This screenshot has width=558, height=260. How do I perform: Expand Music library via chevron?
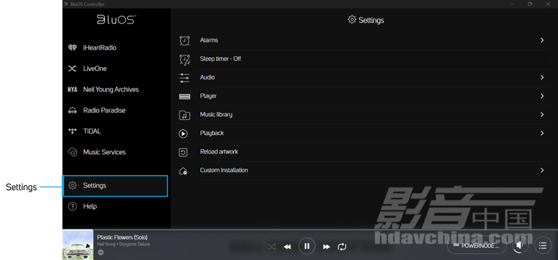coord(542,114)
